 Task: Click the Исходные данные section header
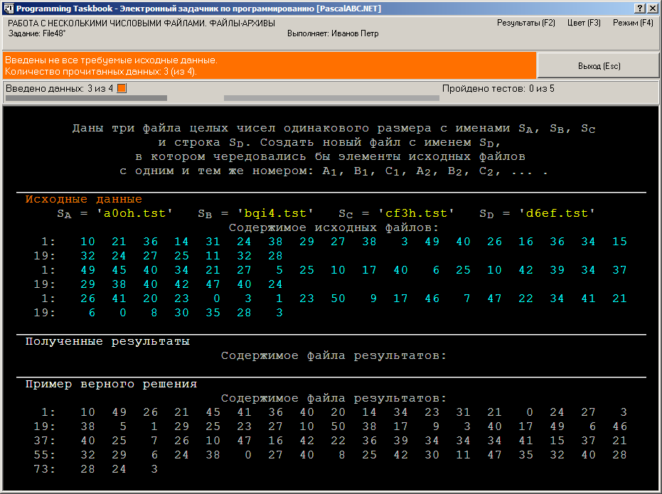[x=84, y=199]
